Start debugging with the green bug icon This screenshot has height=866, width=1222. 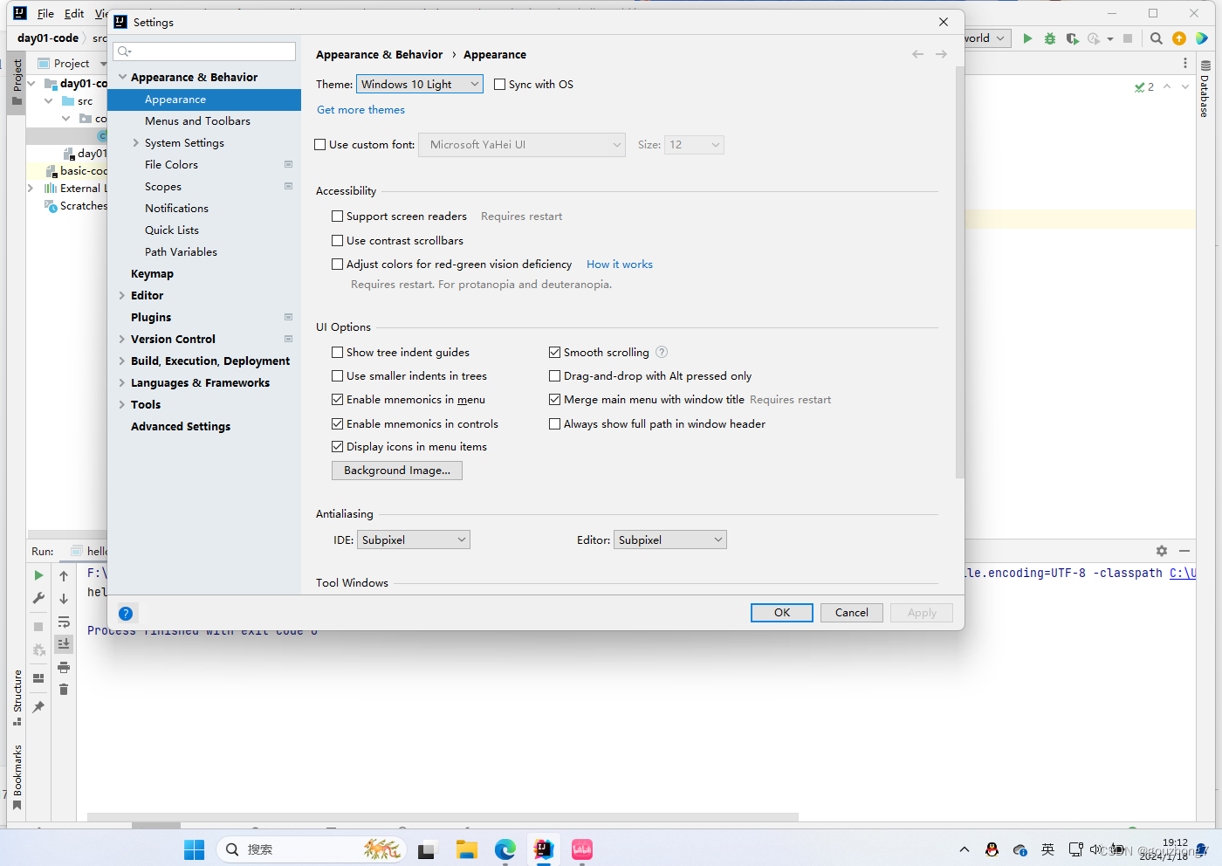click(1050, 38)
